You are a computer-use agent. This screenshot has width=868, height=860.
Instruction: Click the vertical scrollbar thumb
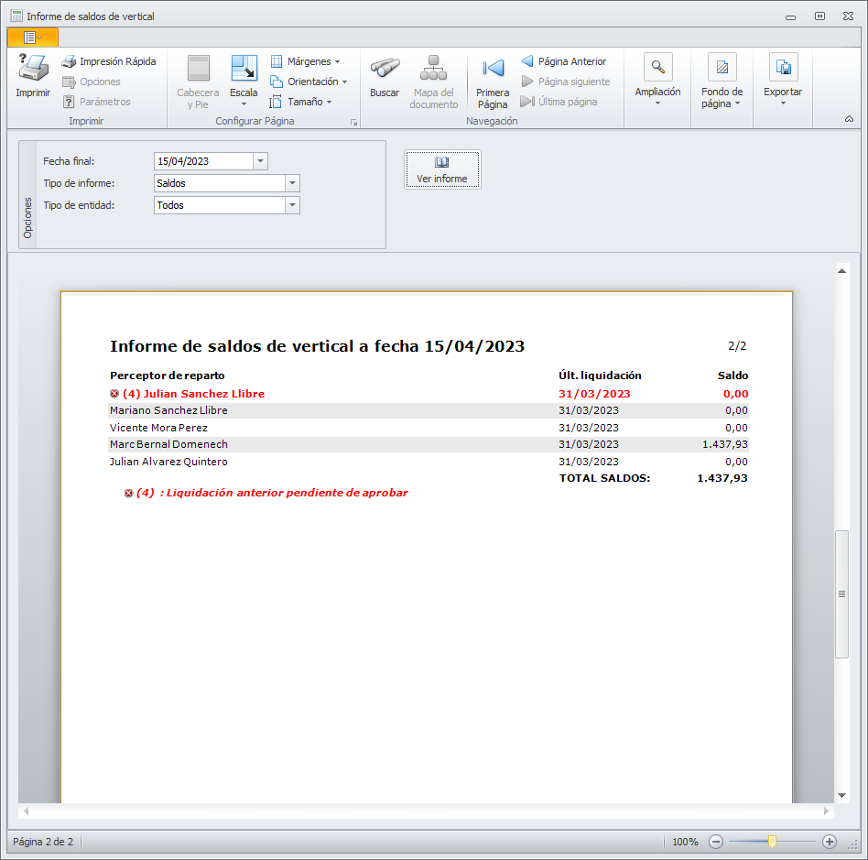point(842,594)
